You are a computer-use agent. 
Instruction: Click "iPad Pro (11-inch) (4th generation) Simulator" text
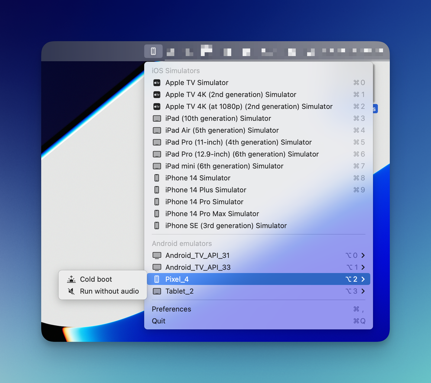[x=239, y=142]
